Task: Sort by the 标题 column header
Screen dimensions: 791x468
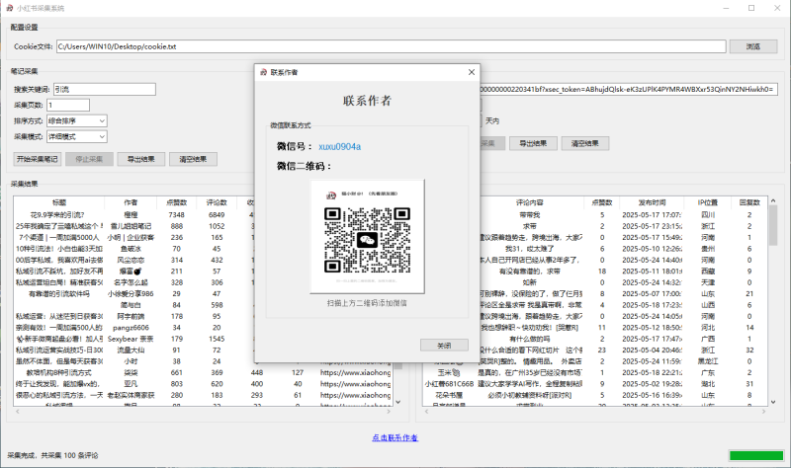Action: pos(59,202)
